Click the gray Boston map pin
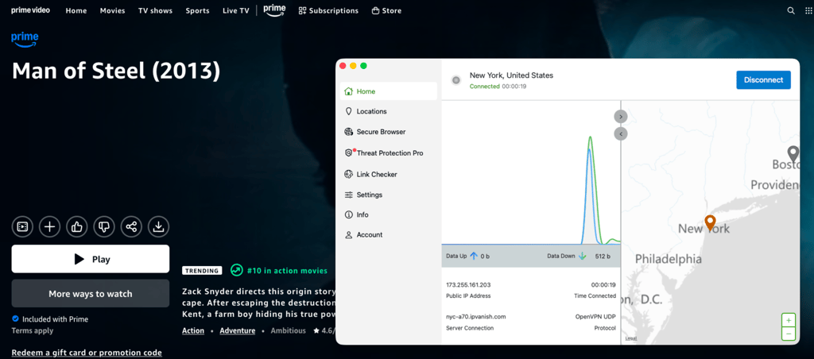Screen dimensions: 814x359 coord(793,154)
